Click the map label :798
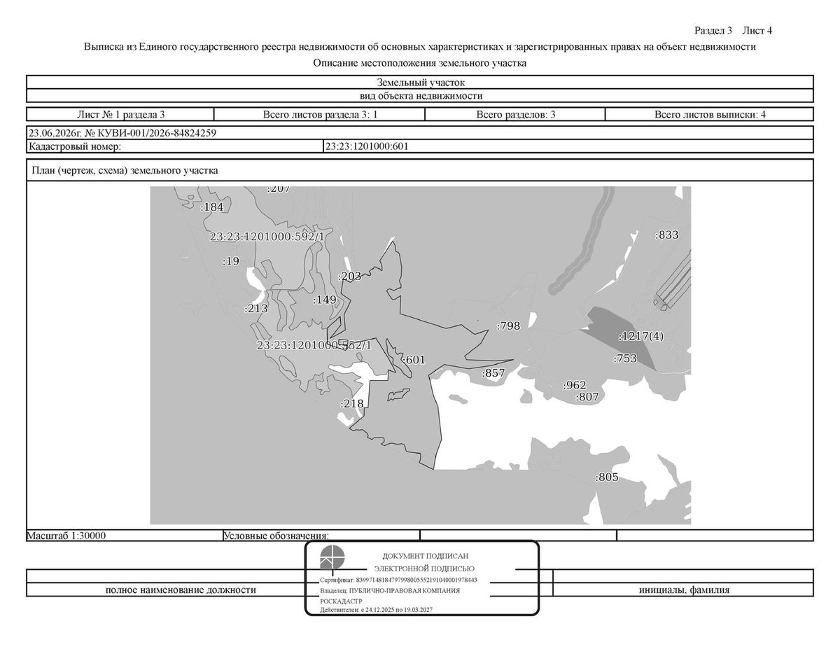Screen dimensions: 840x649 [508, 326]
